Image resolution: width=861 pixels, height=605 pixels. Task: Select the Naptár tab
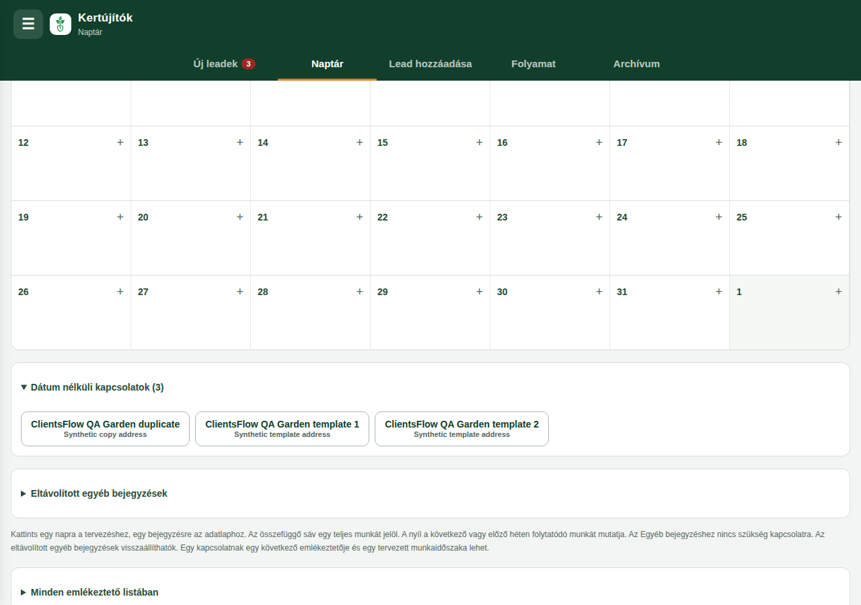pos(328,64)
